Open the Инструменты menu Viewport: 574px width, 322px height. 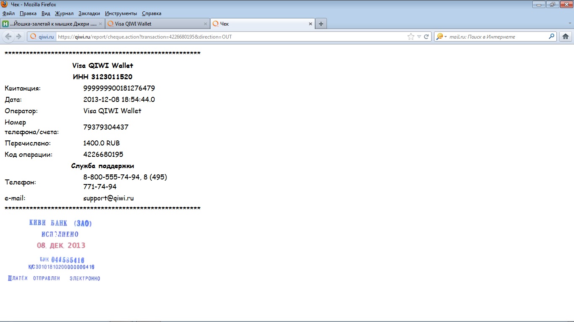coord(121,13)
